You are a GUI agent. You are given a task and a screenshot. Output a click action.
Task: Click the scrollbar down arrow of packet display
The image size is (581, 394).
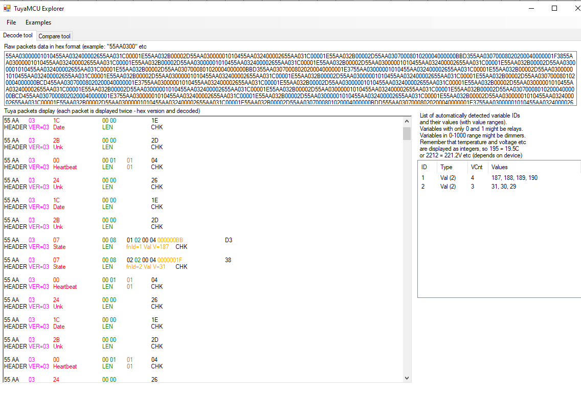coord(407,378)
